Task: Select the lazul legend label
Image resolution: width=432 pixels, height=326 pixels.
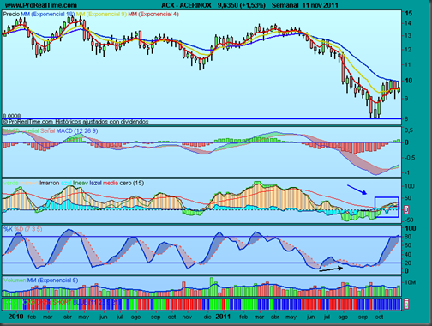Action: (x=95, y=183)
